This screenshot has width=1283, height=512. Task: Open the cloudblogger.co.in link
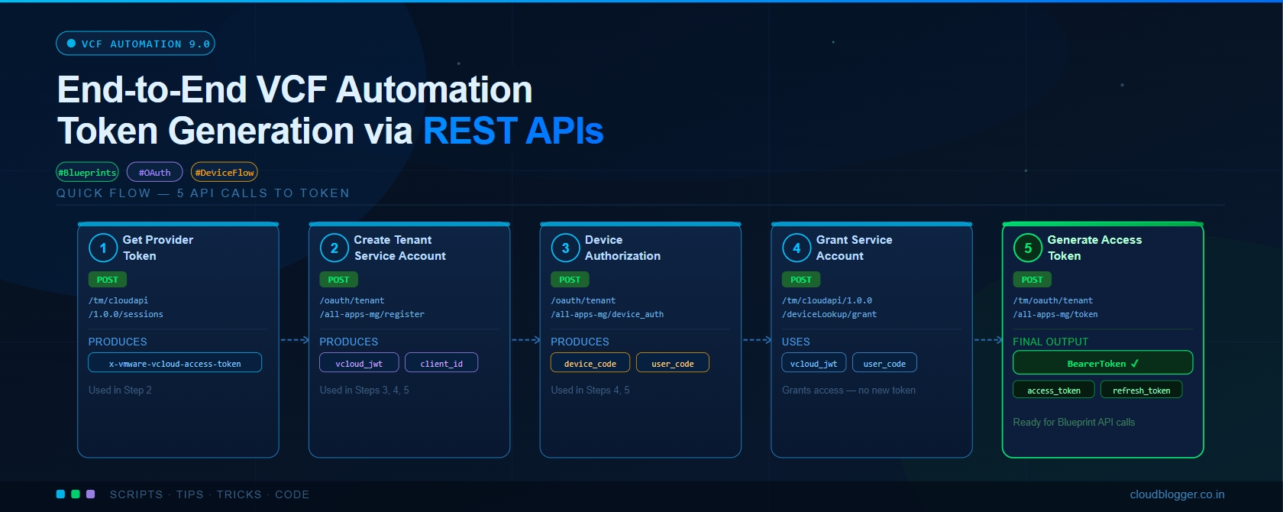tap(1177, 494)
